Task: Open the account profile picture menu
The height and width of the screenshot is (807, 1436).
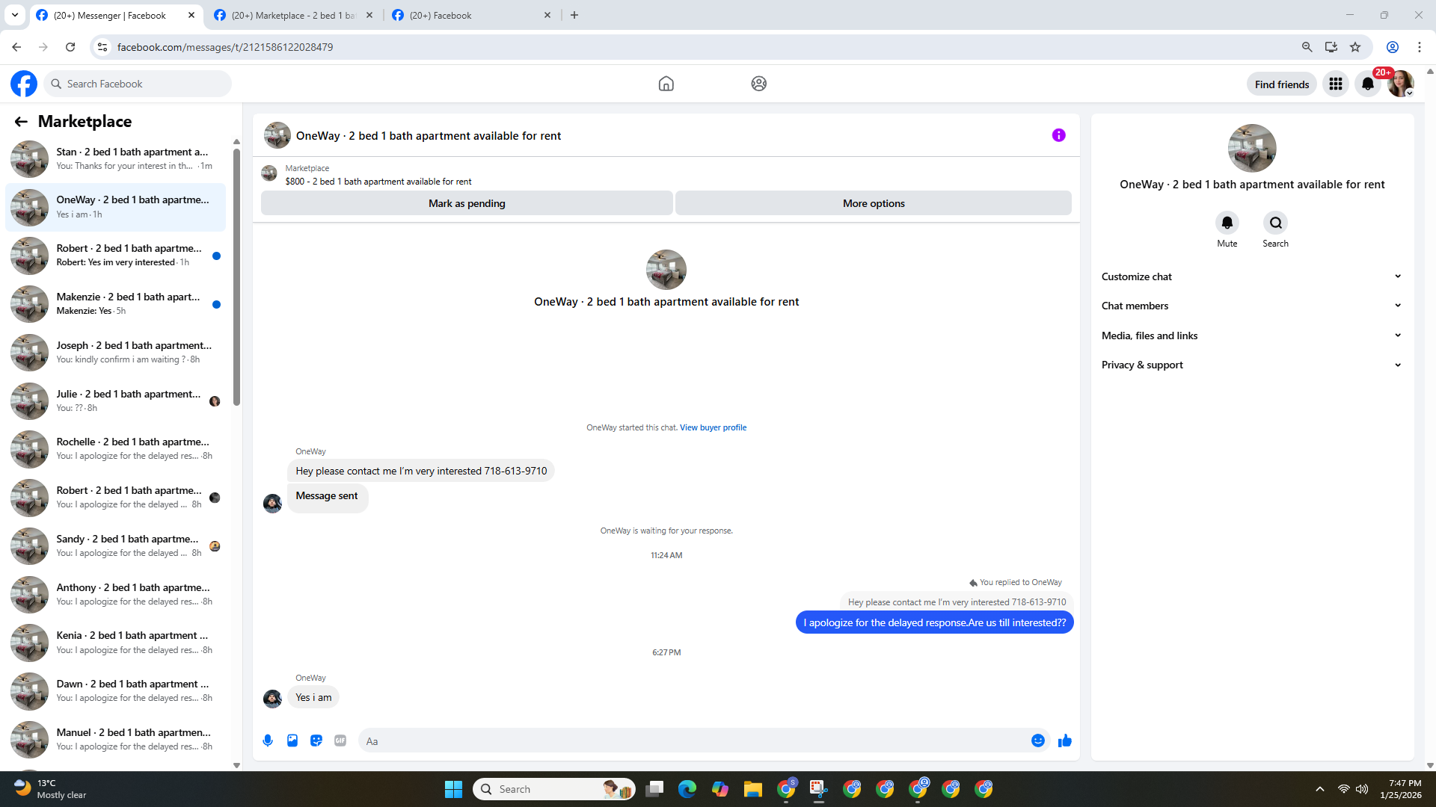Action: [1400, 84]
